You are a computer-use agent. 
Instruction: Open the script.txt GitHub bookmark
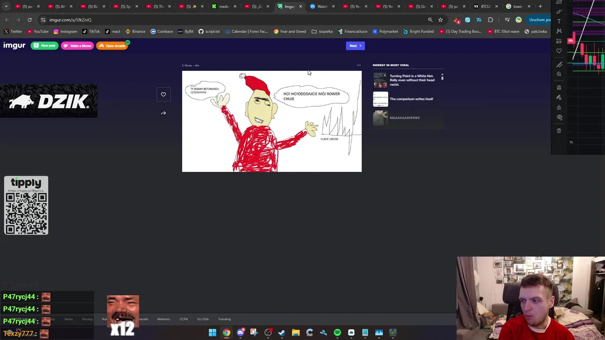point(209,32)
